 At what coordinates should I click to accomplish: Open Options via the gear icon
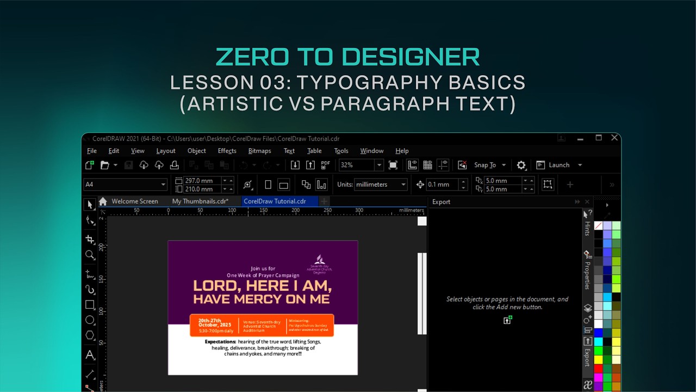click(521, 165)
